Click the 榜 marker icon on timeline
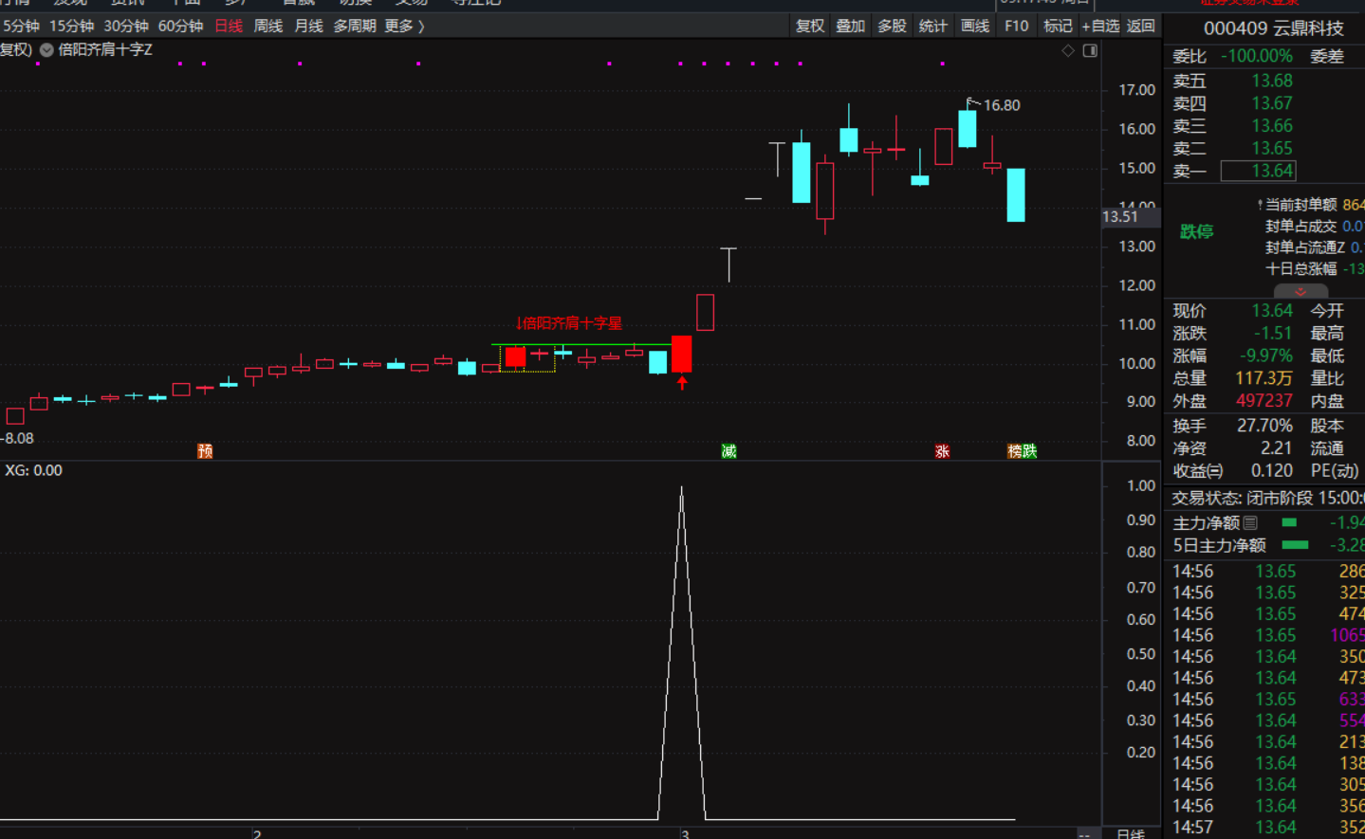 click(x=1014, y=451)
